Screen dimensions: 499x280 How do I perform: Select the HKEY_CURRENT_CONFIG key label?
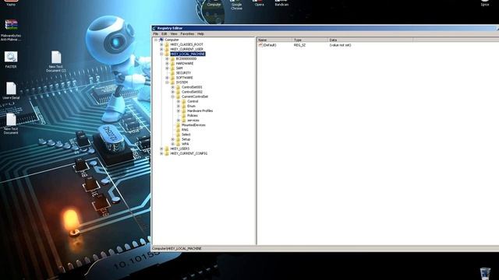click(189, 153)
